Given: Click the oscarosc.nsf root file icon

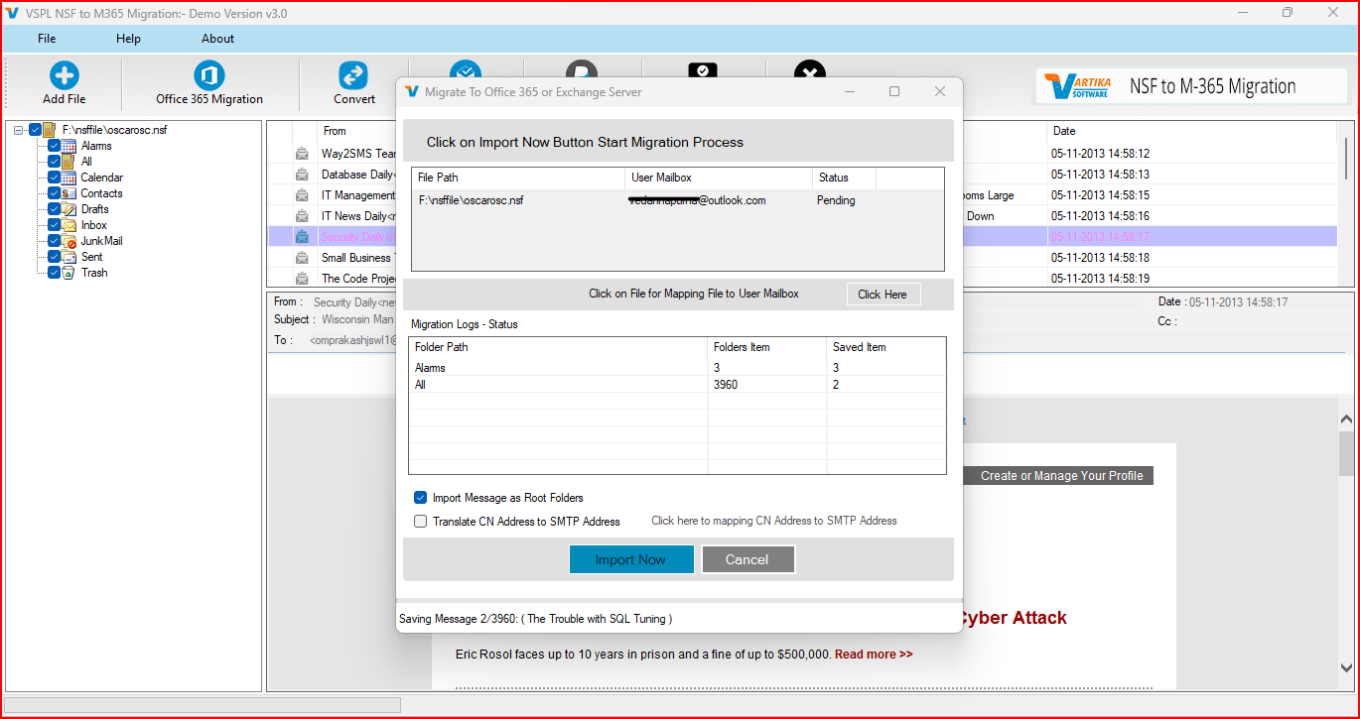Looking at the screenshot, I should click(51, 129).
